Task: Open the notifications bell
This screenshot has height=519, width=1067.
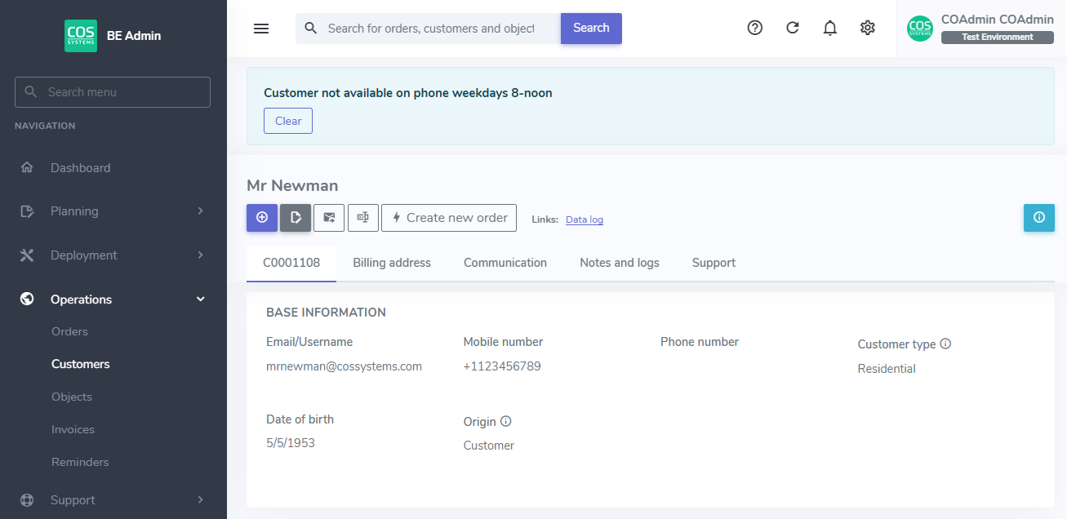Action: pos(830,28)
